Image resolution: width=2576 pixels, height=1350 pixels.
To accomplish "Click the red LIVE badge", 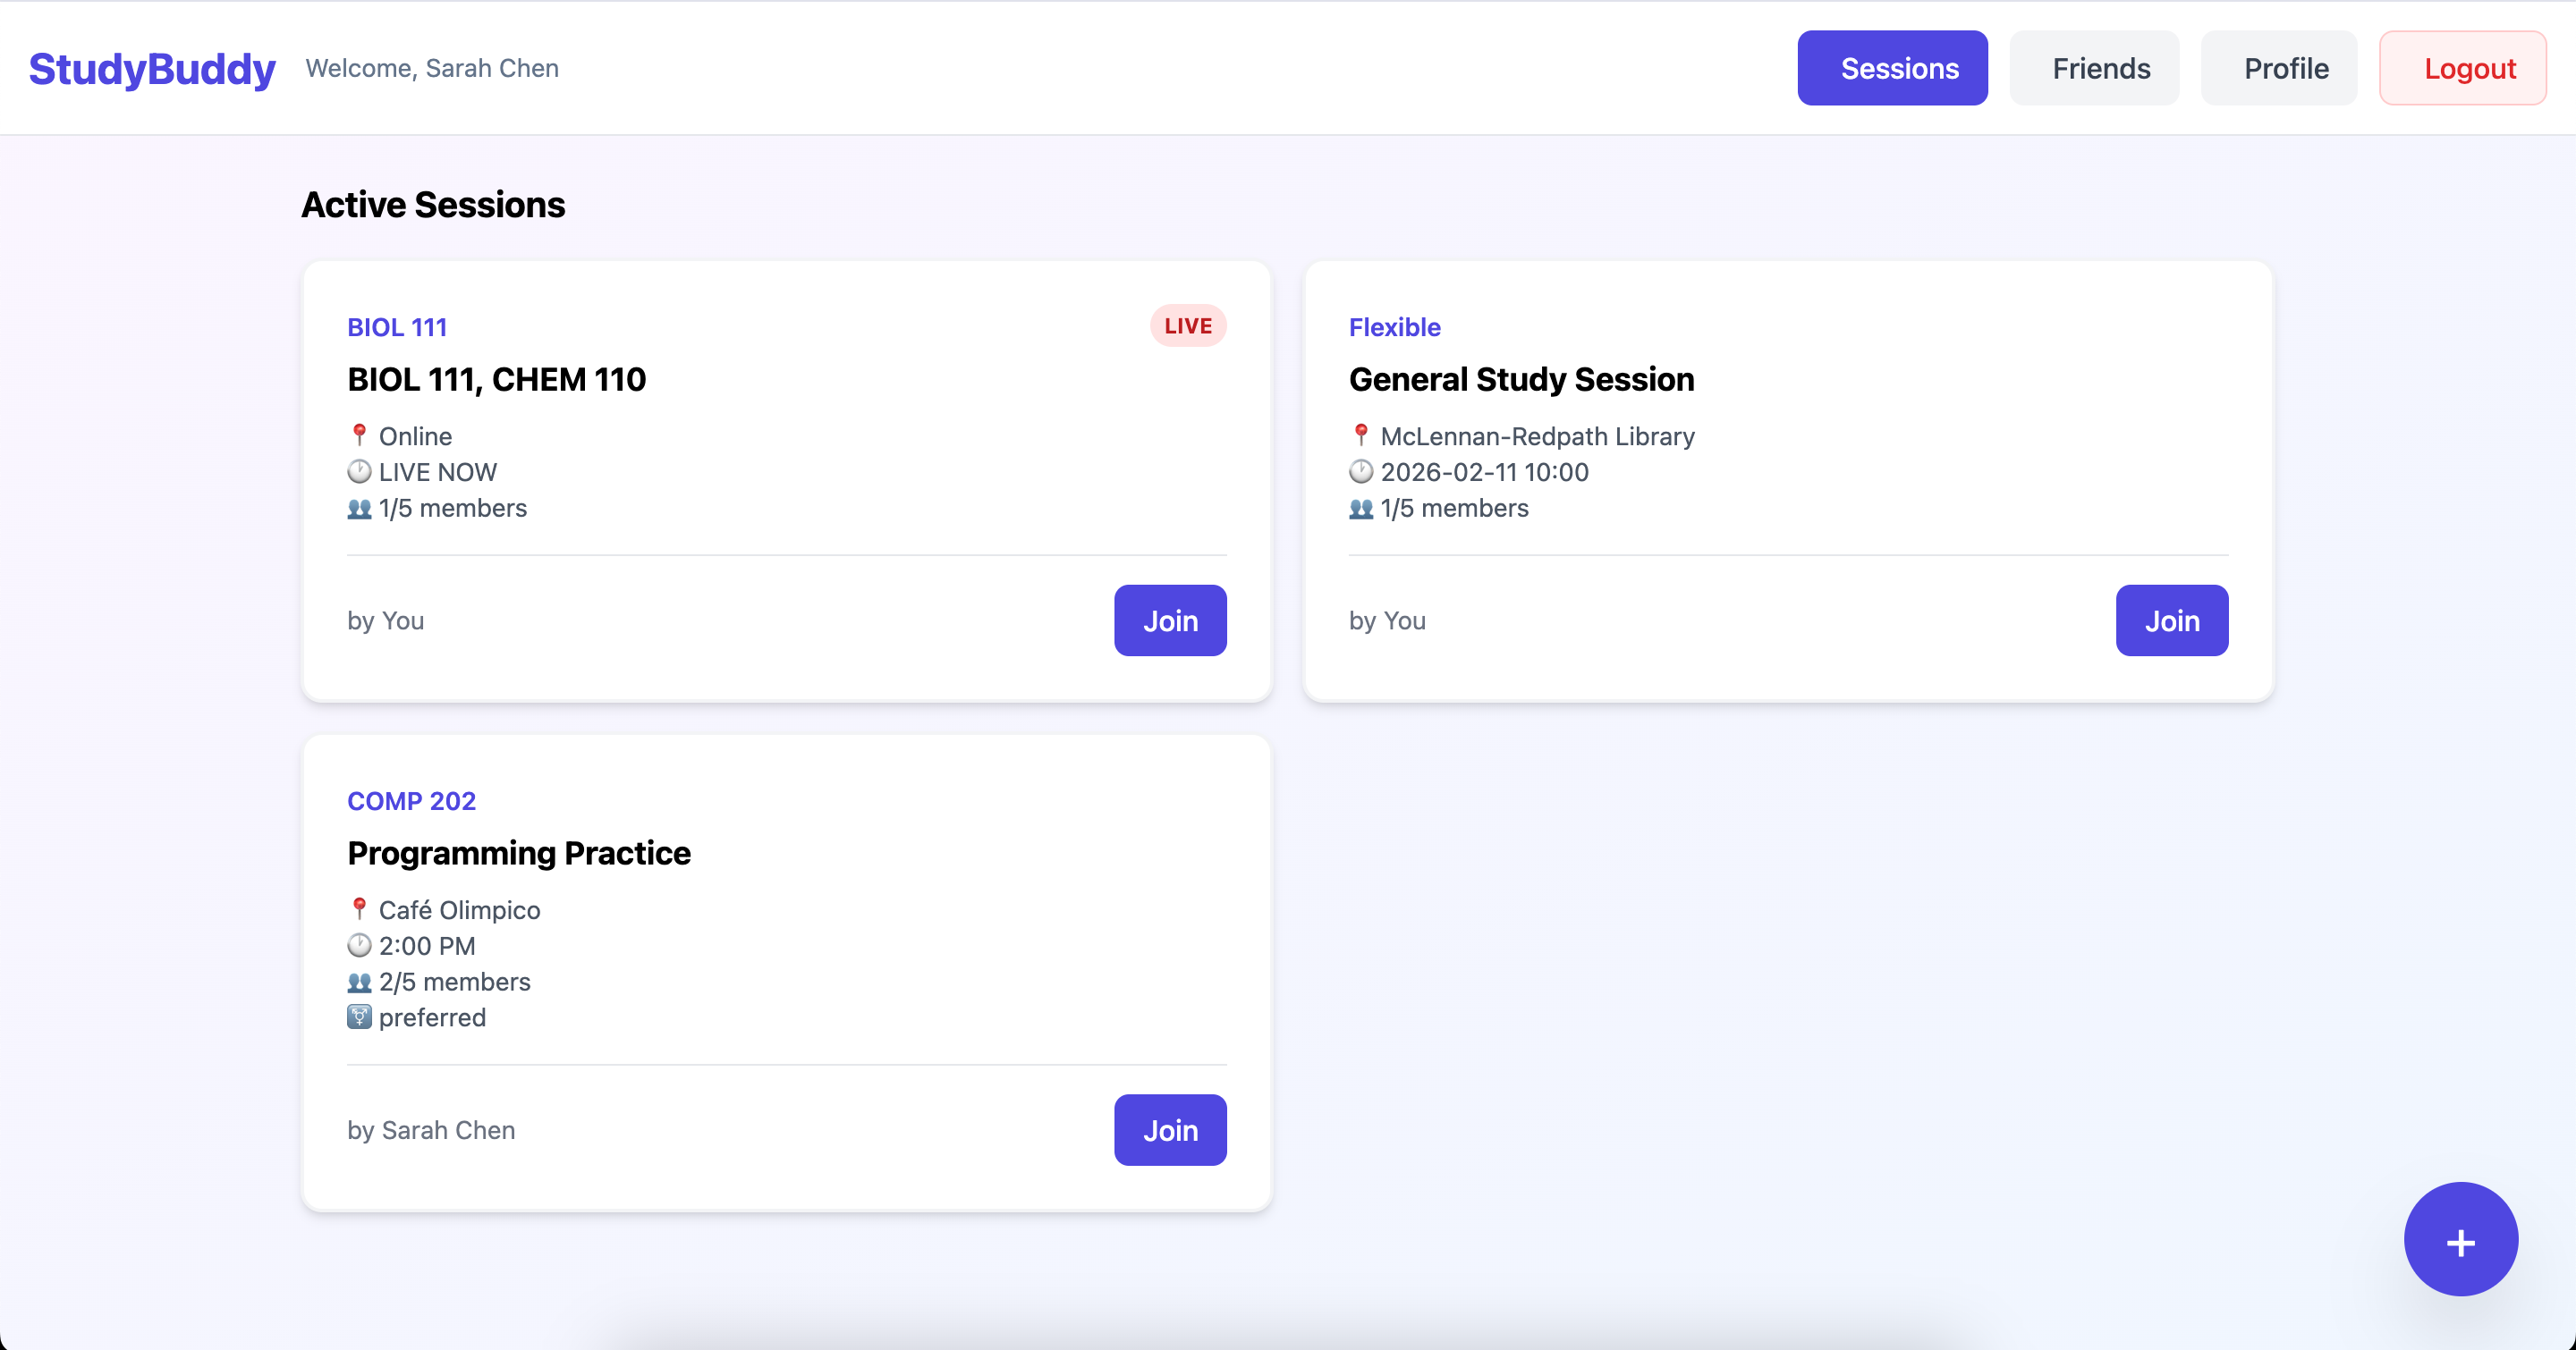I will coord(1187,325).
